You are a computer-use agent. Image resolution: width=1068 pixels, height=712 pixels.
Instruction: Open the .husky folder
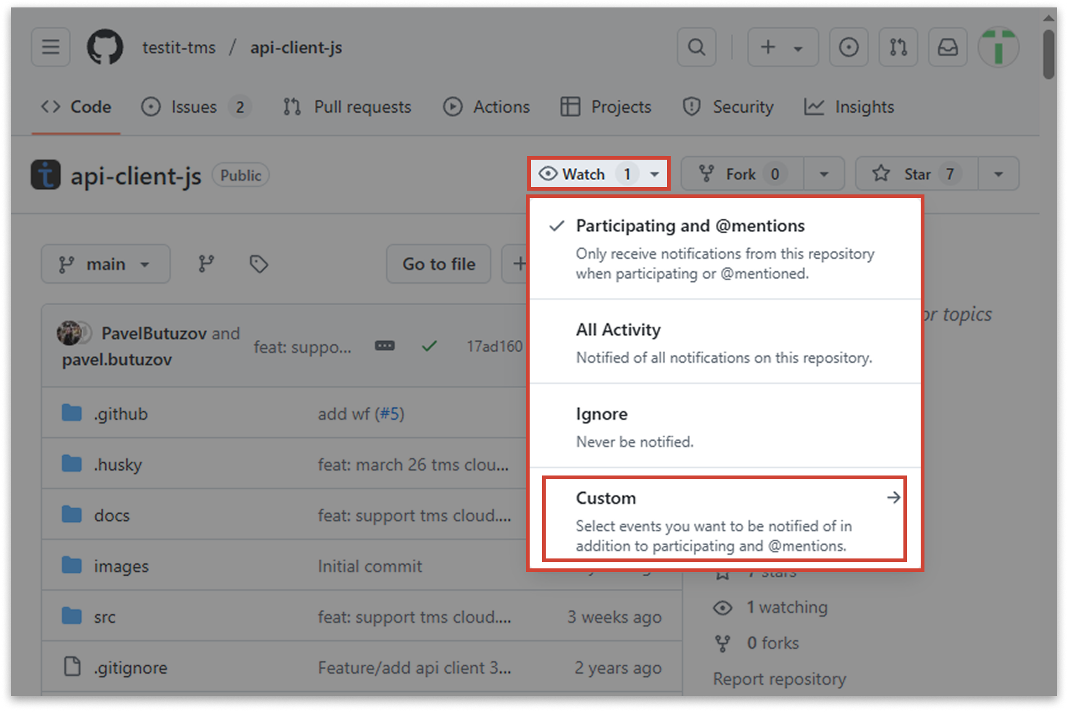pos(118,464)
